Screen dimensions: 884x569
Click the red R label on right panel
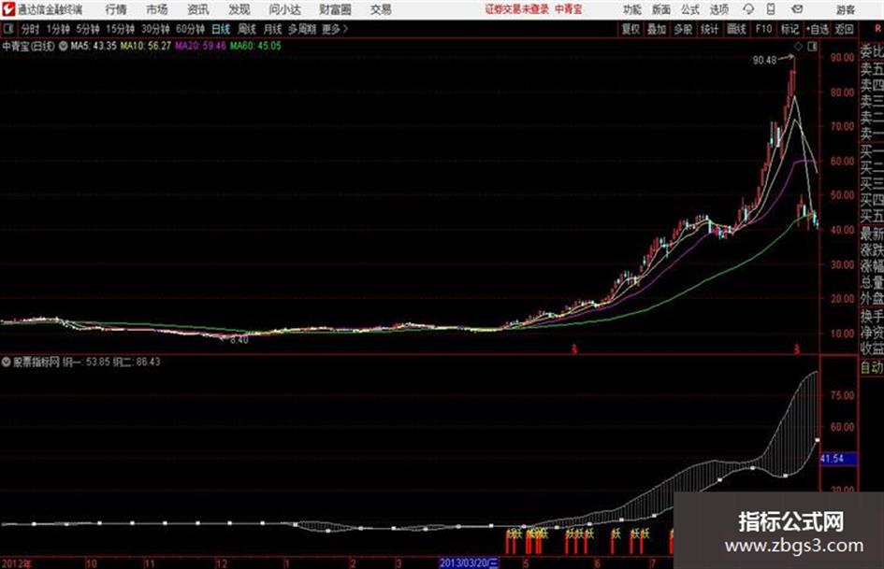click(x=877, y=29)
